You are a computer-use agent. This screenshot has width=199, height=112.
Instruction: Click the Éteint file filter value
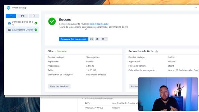click(171, 66)
